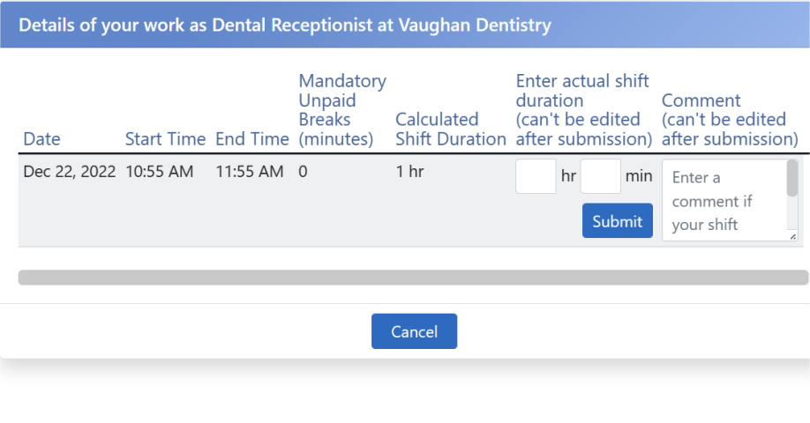
Task: Click the horizontal scrollbar below the table
Action: click(x=413, y=278)
